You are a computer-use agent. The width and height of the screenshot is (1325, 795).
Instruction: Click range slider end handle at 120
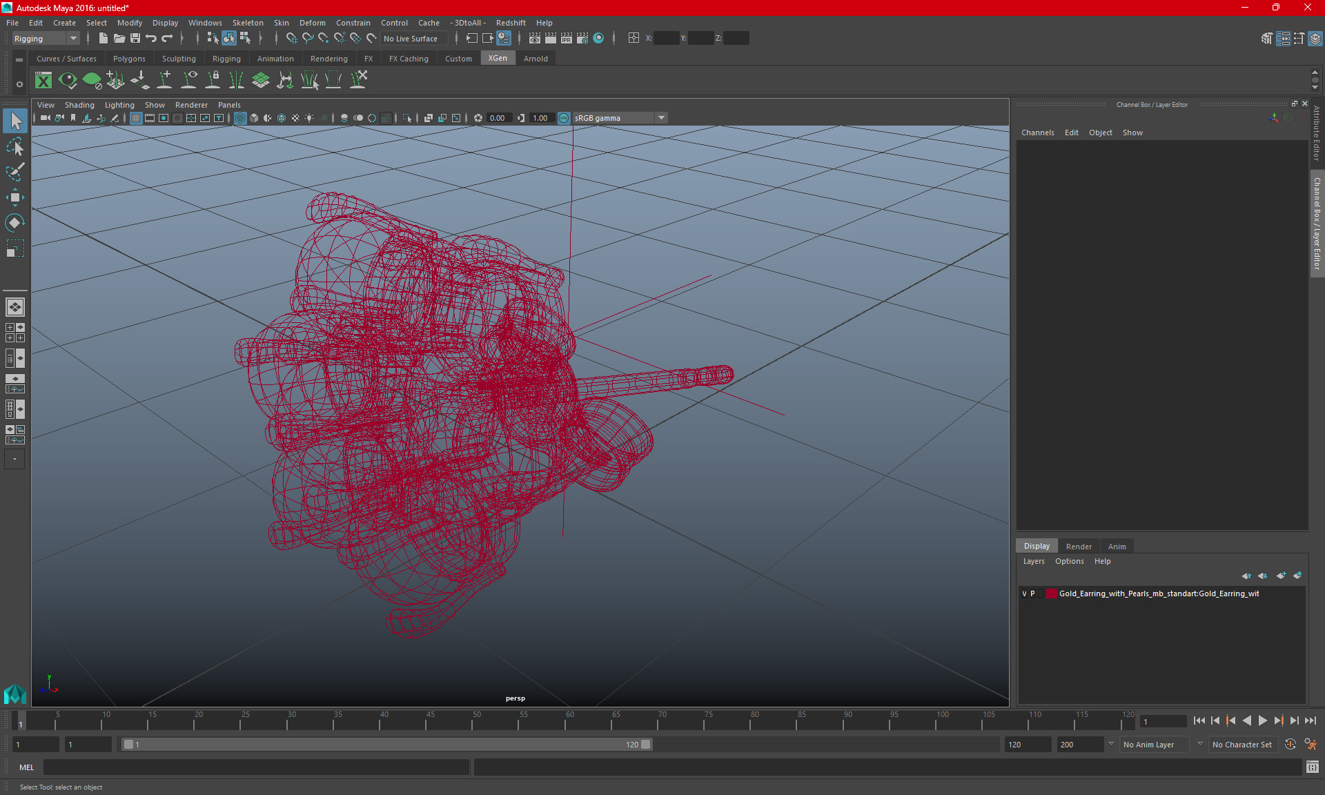[645, 745]
